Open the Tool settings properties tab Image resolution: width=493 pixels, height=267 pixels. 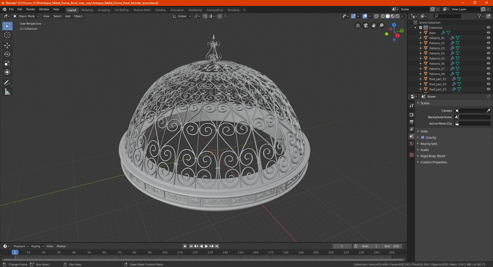pos(412,106)
